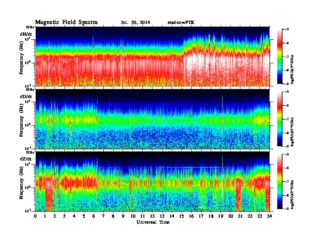Click the 32Hz label above dH/dt panel

(x=30, y=27)
